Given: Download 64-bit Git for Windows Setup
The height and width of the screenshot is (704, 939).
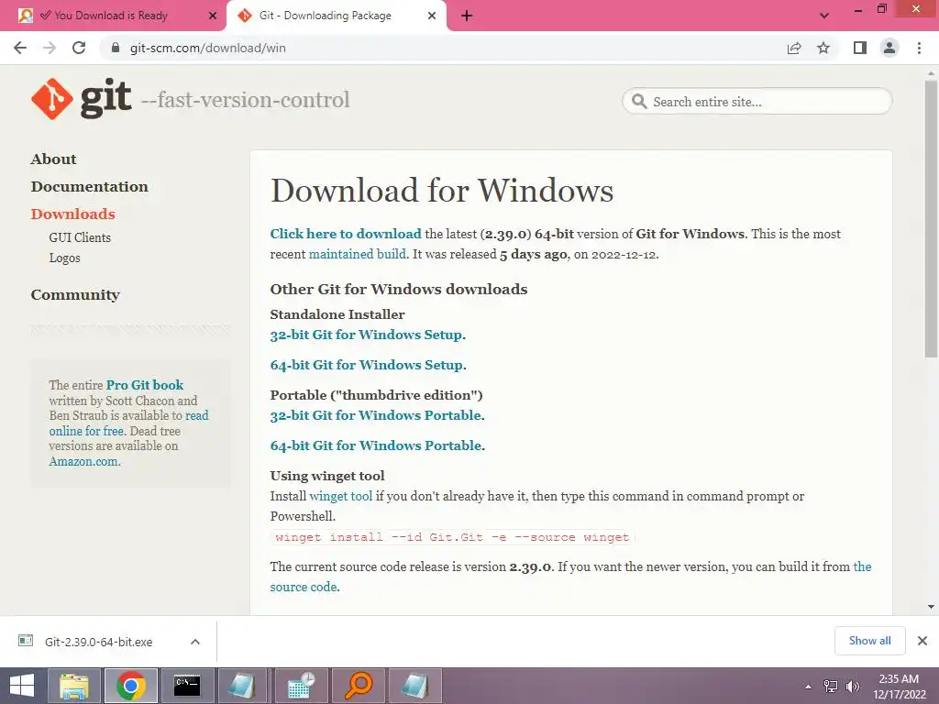Looking at the screenshot, I should (x=367, y=365).
